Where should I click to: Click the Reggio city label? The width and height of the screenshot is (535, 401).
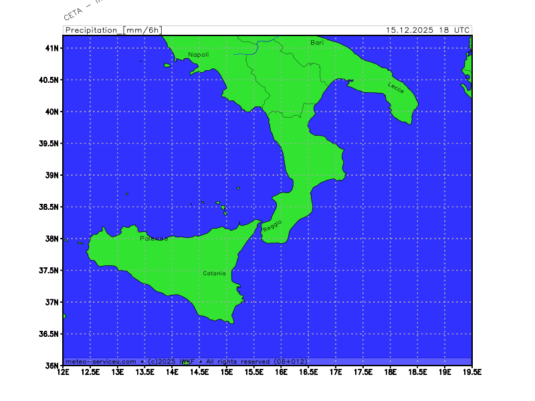click(x=272, y=226)
